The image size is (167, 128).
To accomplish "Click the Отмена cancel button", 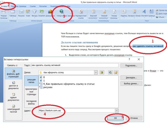I will pos(134,118).
